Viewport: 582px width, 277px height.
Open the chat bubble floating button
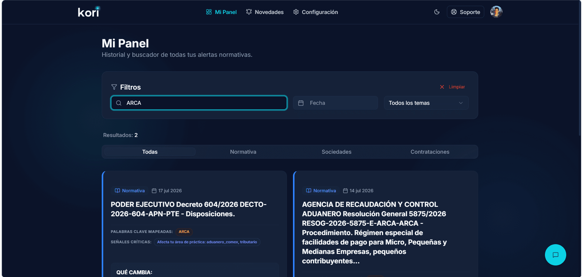tap(555, 255)
